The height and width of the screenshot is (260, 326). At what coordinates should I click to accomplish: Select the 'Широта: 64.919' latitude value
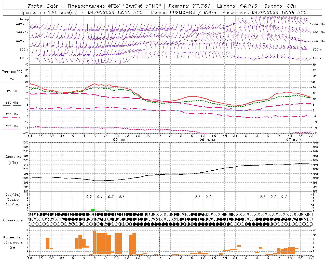pyautogui.click(x=237, y=6)
